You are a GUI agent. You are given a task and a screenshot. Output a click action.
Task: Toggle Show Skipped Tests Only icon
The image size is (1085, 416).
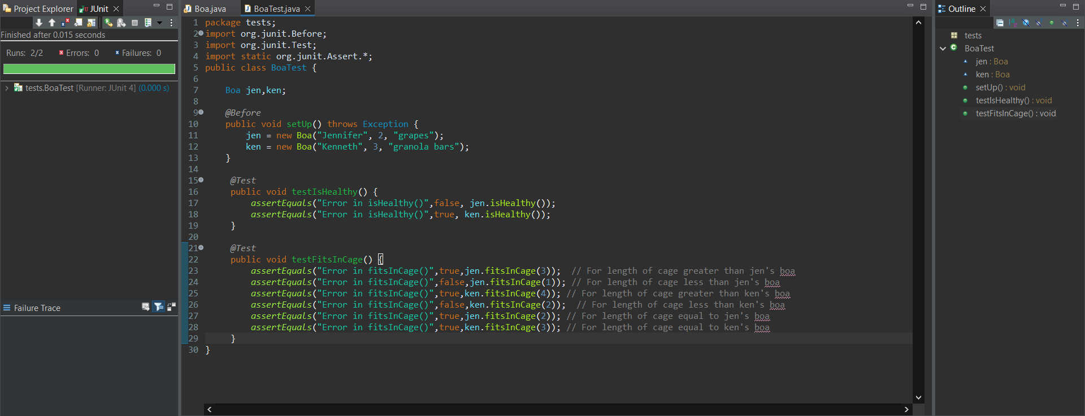click(78, 23)
